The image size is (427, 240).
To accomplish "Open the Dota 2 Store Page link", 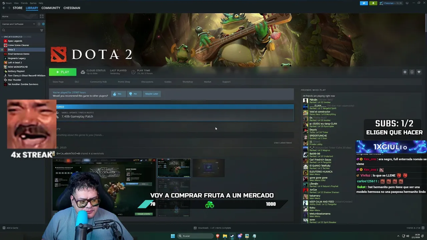I will 58,82.
